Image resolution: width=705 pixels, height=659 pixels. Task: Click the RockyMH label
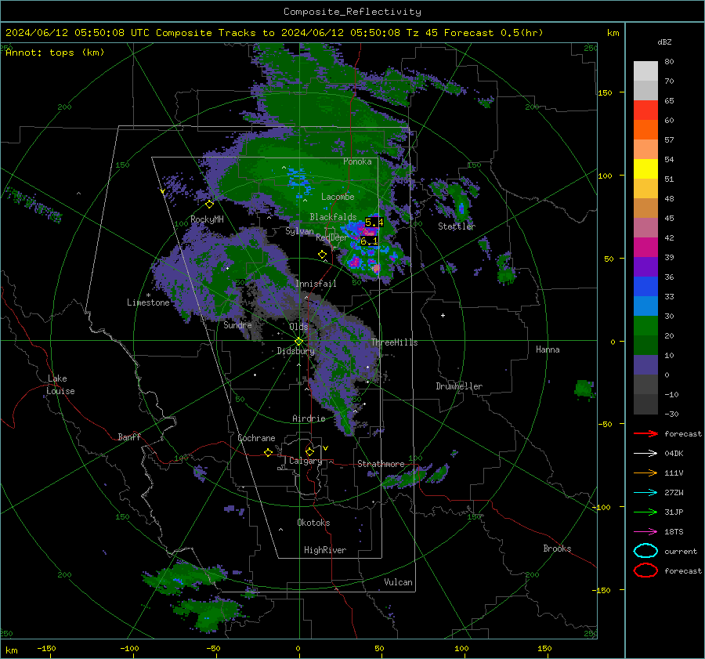207,219
